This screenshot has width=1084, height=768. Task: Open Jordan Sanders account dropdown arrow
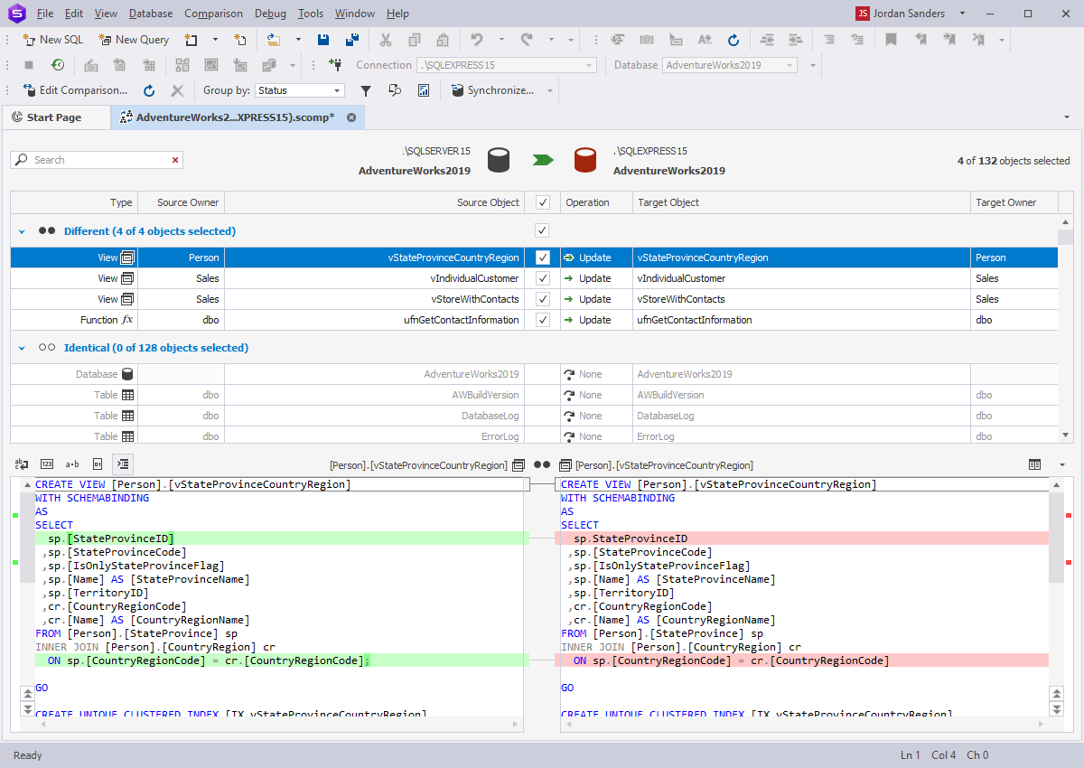(x=963, y=14)
